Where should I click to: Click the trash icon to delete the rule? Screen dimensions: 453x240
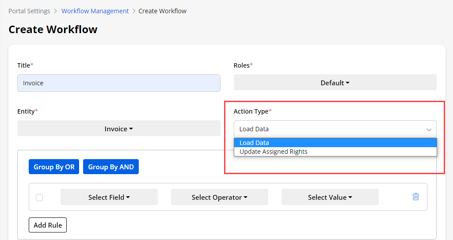click(415, 197)
